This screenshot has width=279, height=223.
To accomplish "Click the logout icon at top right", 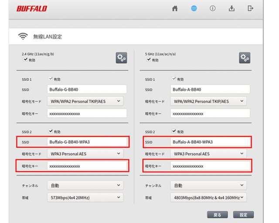I will pyautogui.click(x=250, y=8).
